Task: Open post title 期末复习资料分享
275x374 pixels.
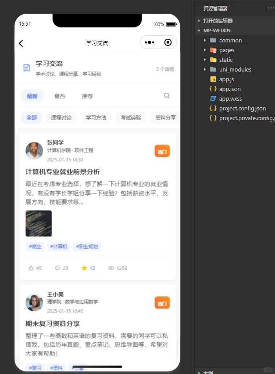Action: (53, 324)
